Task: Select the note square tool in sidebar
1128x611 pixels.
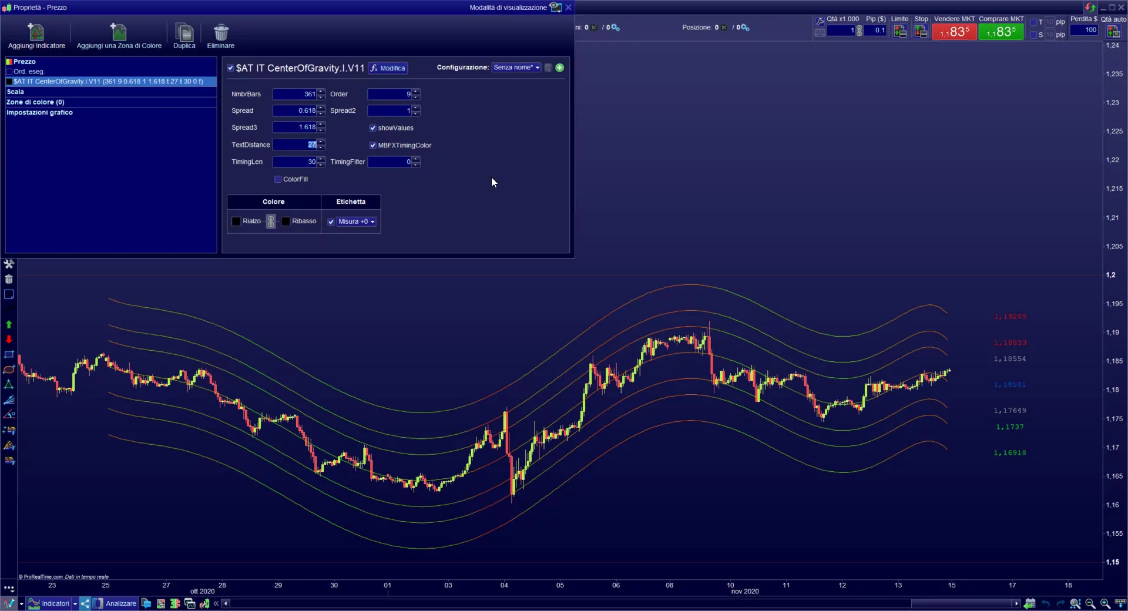Action: coord(9,294)
